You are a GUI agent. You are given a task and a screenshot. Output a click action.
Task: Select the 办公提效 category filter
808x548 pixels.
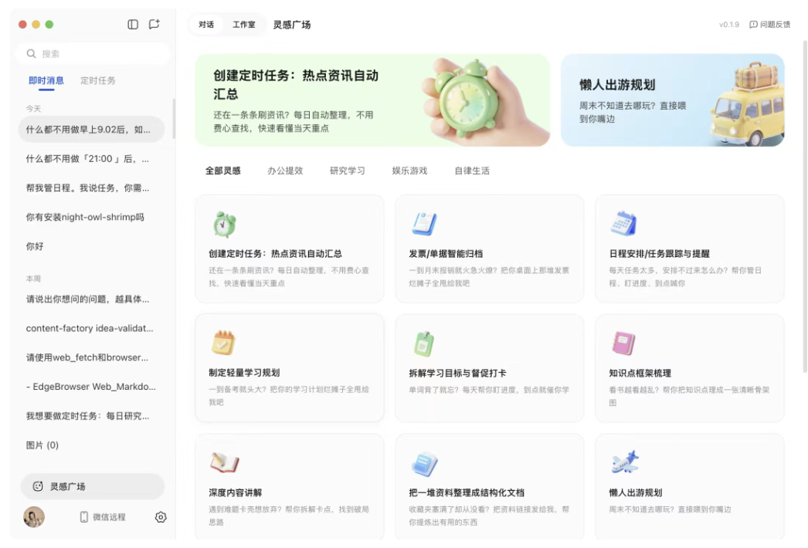[x=285, y=171]
